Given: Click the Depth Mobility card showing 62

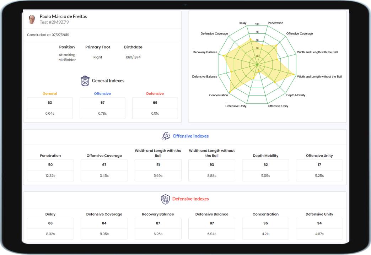Looking at the screenshot, I should coord(265,170).
